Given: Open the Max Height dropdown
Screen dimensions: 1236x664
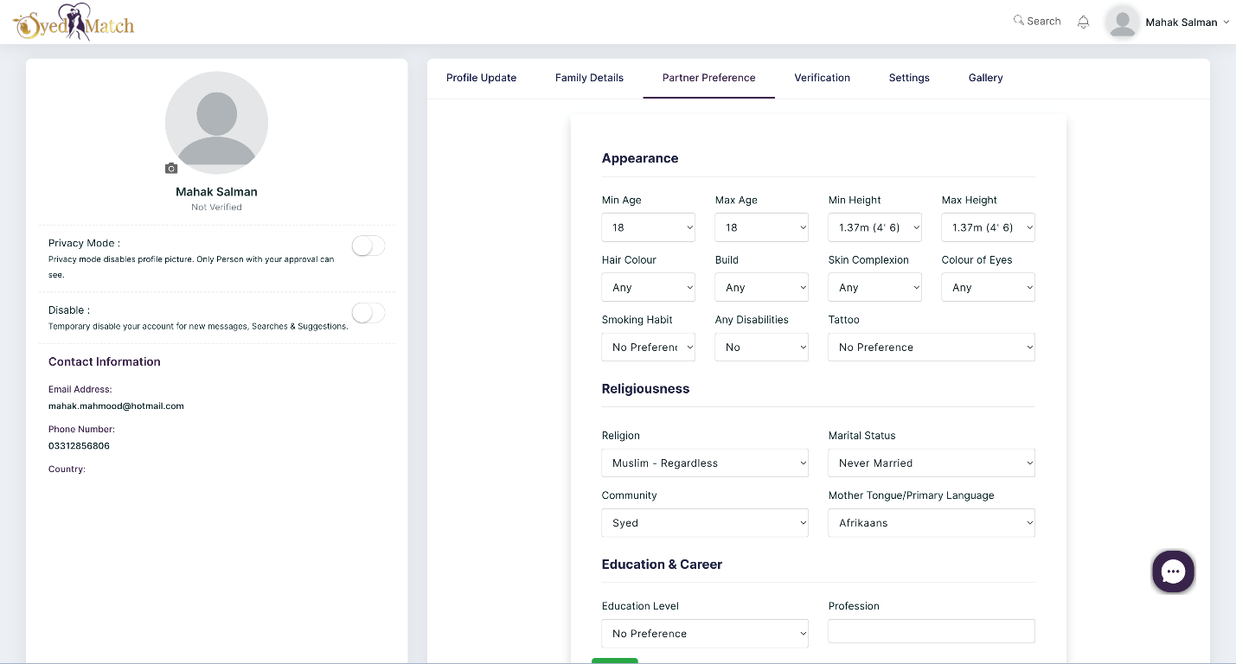Looking at the screenshot, I should point(989,227).
